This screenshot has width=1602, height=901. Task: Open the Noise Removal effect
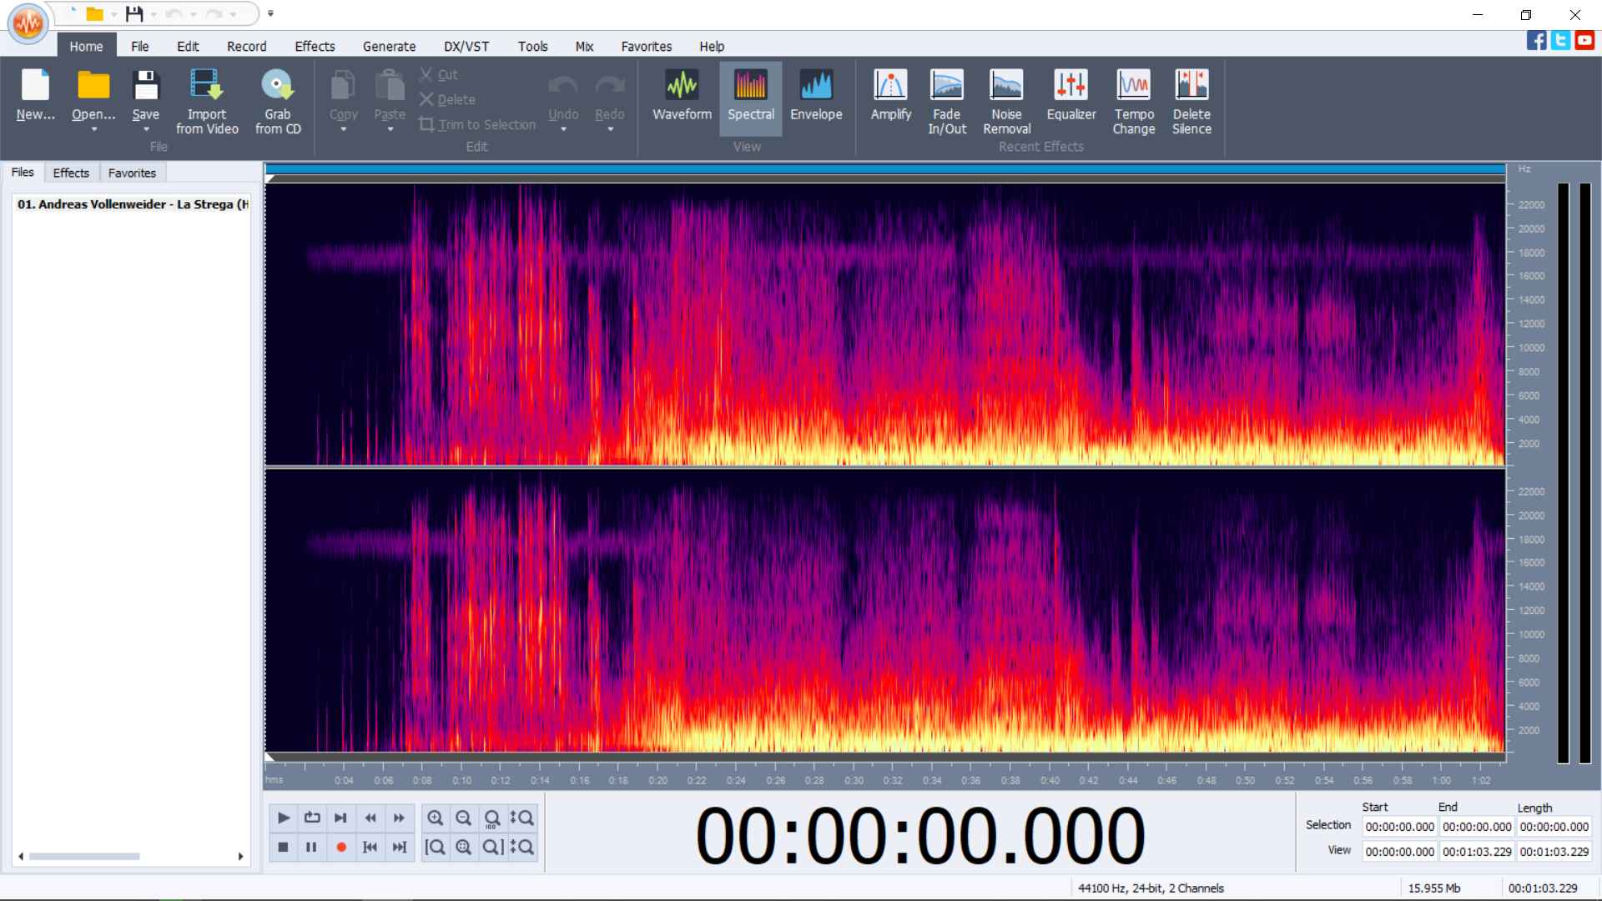pyautogui.click(x=1006, y=100)
